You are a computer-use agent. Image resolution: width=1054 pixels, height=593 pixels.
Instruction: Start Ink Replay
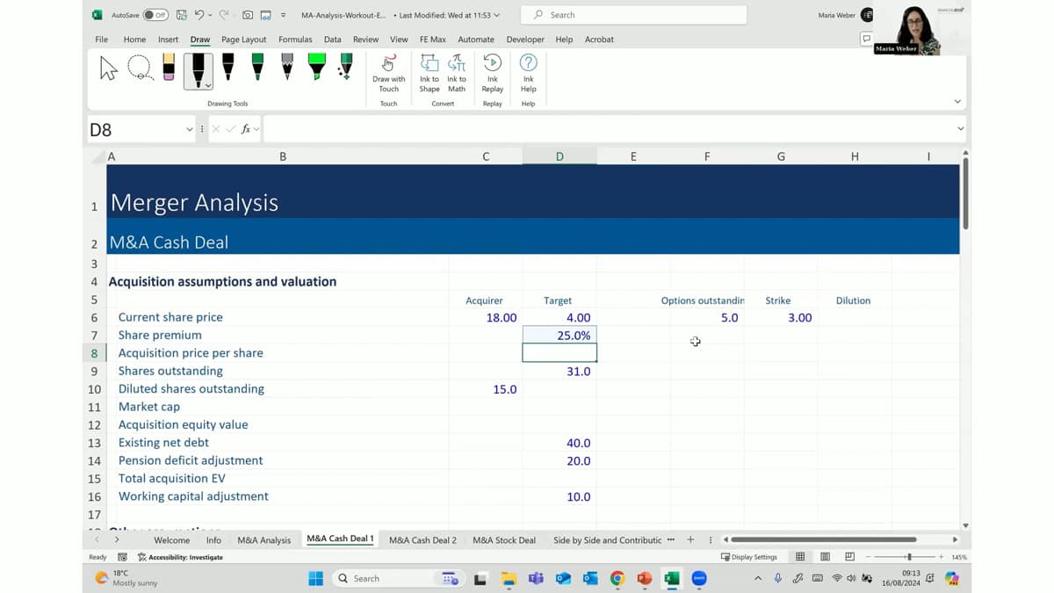[493, 74]
